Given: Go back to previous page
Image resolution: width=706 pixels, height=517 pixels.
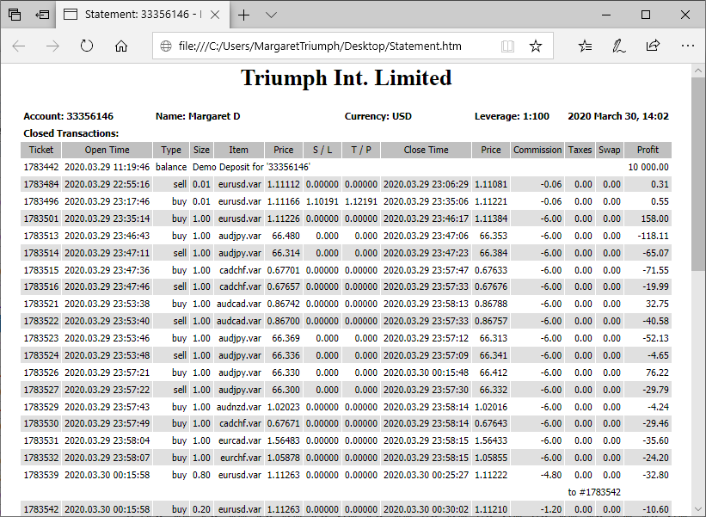Looking at the screenshot, I should click(18, 46).
